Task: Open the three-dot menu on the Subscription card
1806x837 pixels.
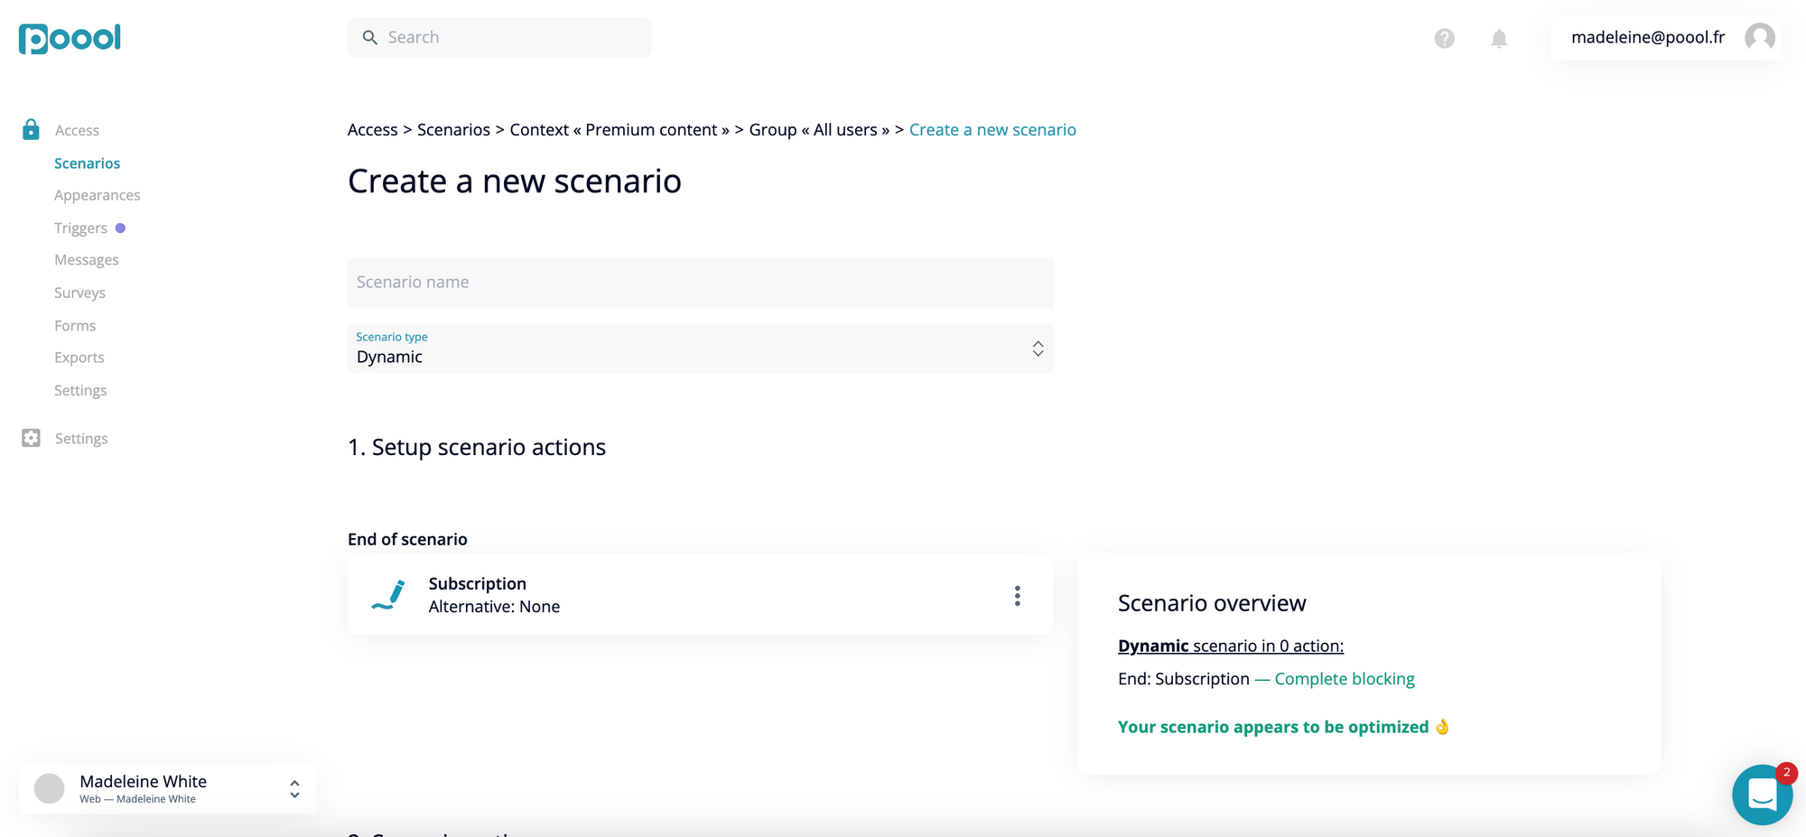Action: [x=1018, y=594]
